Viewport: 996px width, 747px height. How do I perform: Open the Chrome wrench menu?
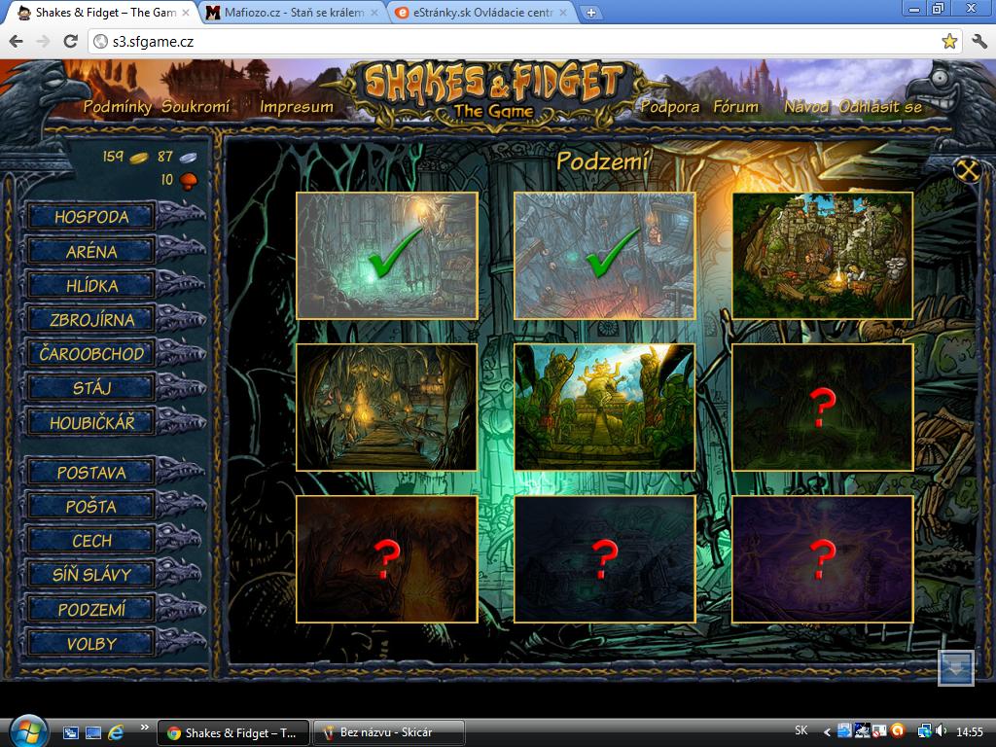[979, 42]
